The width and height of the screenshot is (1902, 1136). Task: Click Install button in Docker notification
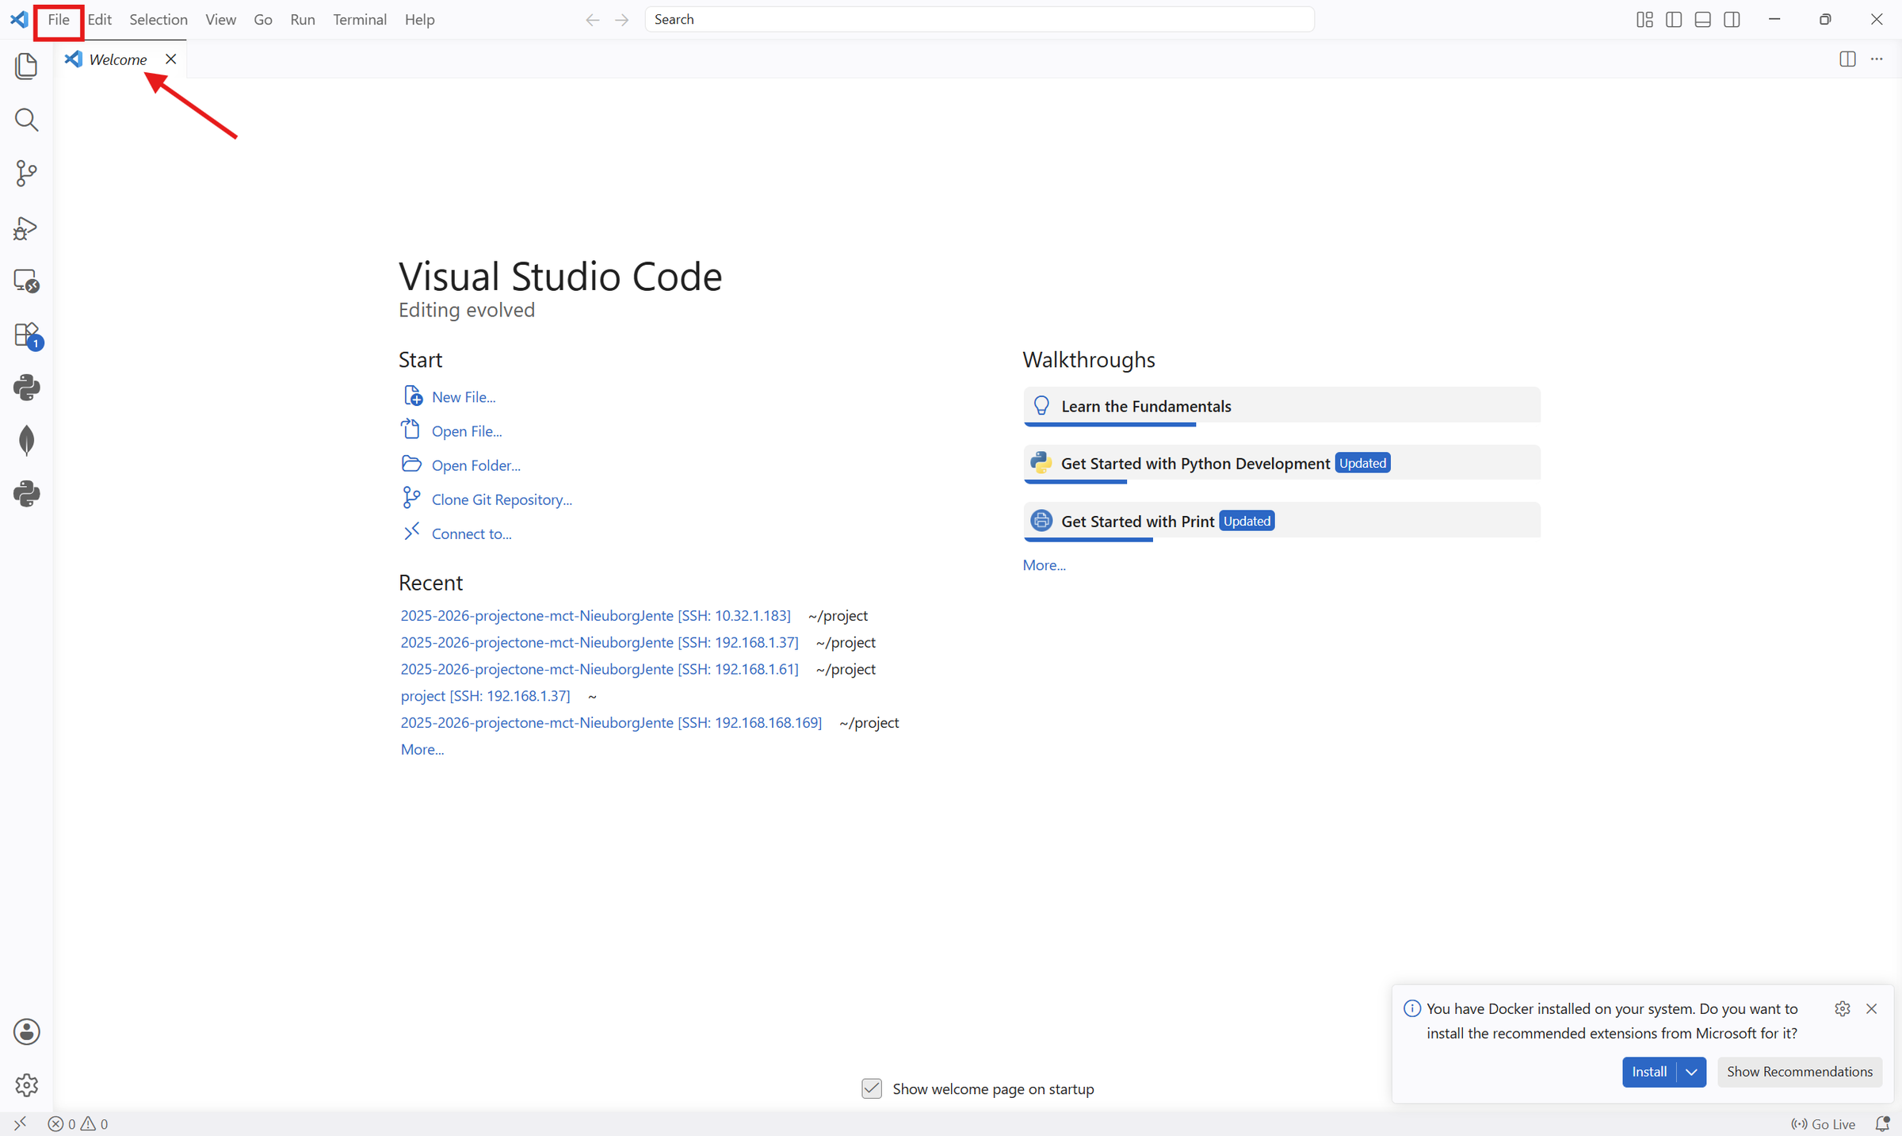pos(1649,1072)
